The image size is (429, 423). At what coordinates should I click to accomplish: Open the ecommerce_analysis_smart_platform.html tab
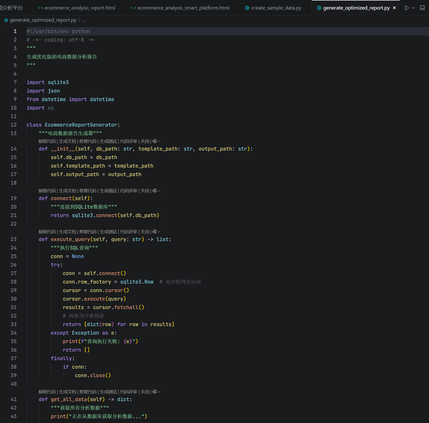coord(183,8)
